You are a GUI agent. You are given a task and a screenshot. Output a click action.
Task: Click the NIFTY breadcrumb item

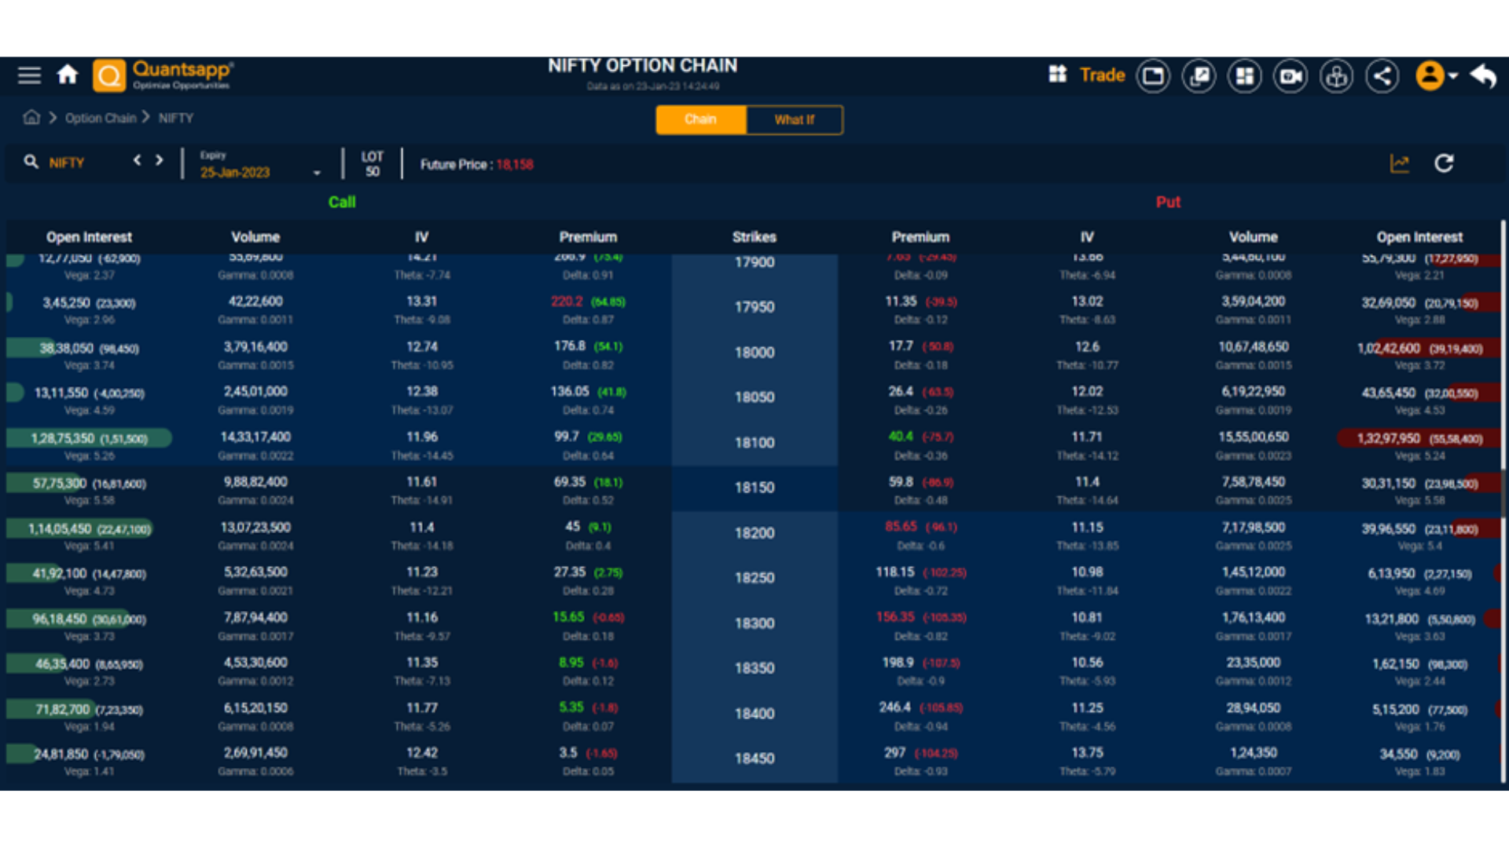click(x=175, y=117)
